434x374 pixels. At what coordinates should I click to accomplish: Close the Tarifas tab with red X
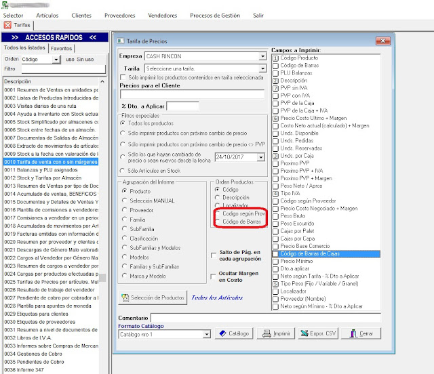[7, 25]
